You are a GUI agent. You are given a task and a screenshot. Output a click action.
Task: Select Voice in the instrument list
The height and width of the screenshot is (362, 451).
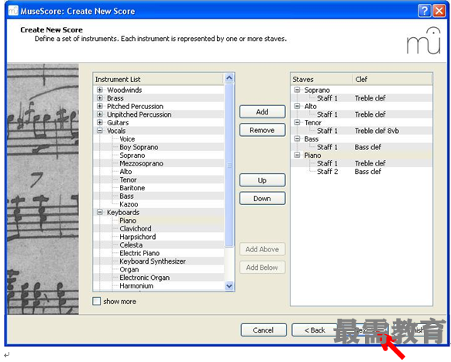pos(127,139)
